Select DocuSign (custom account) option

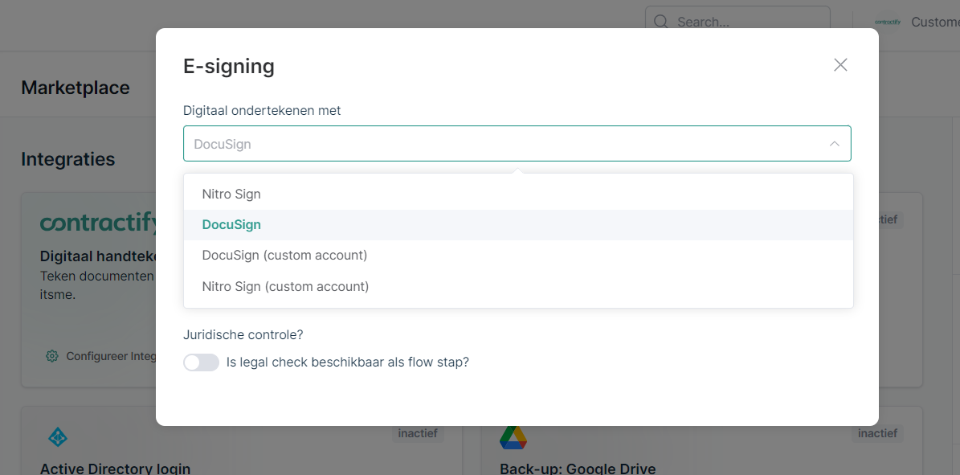tap(284, 256)
